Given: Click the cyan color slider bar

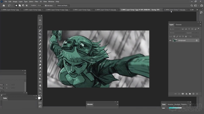Looking at the screenshot, I should coord(175,108).
